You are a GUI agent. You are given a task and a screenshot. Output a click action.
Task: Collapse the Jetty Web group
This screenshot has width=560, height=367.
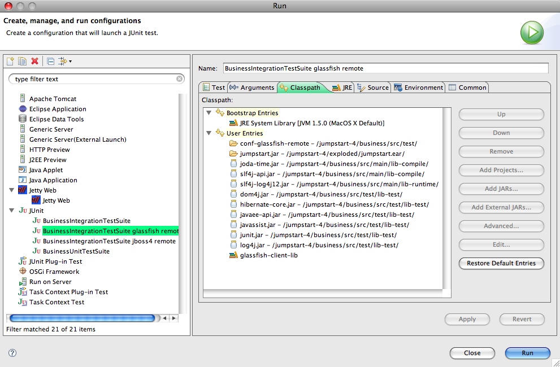(x=11, y=190)
